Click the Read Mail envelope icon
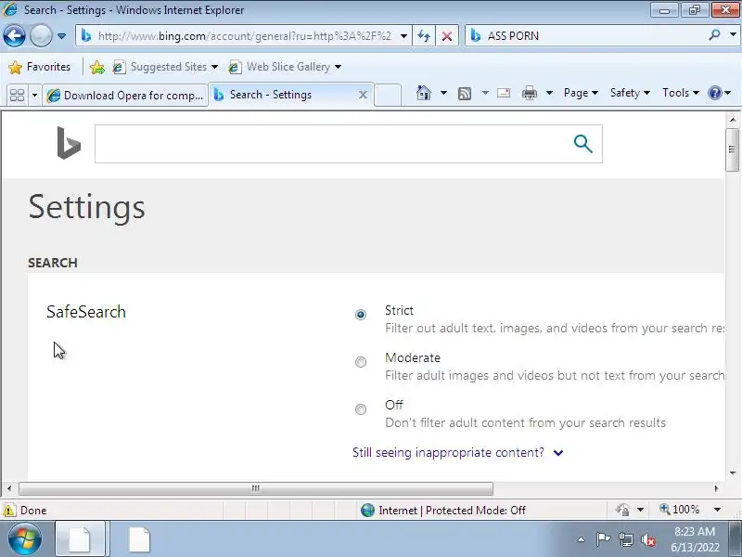 (x=504, y=93)
